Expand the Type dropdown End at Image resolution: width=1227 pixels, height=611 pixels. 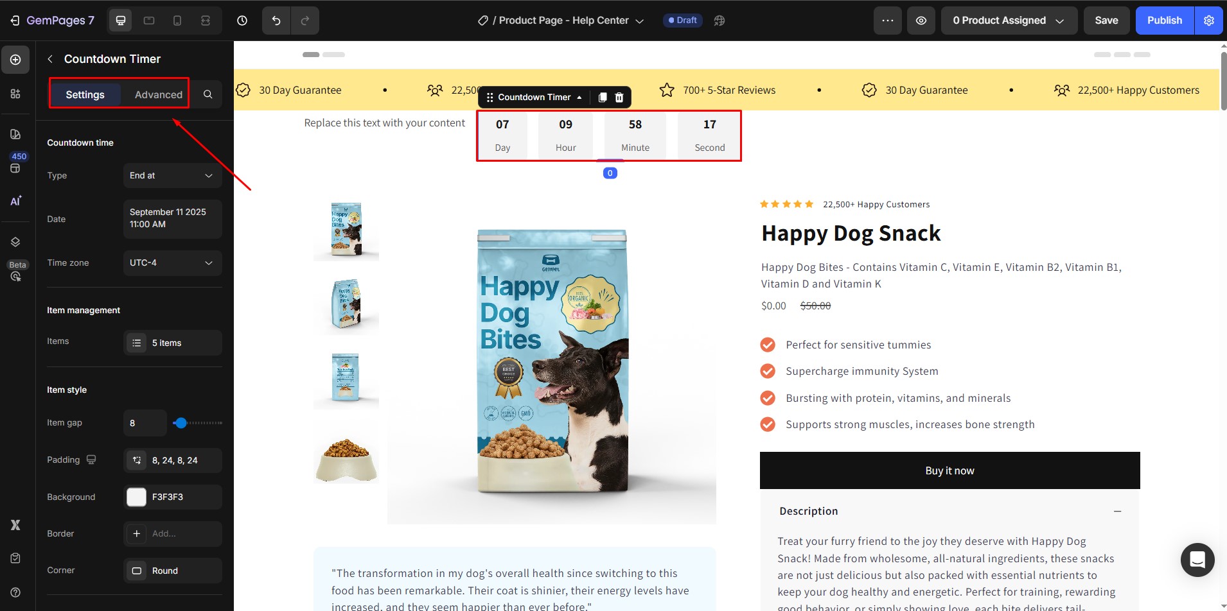(x=172, y=175)
